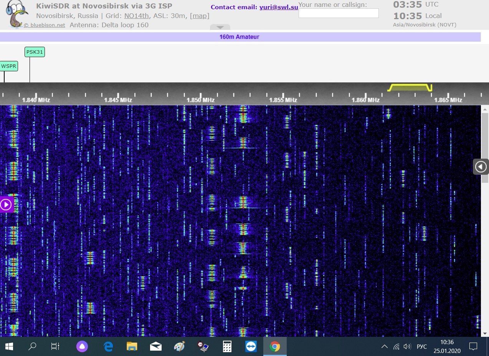The width and height of the screenshot is (489, 356).
Task: Select the WSPR frequency label
Action: (x=9, y=66)
